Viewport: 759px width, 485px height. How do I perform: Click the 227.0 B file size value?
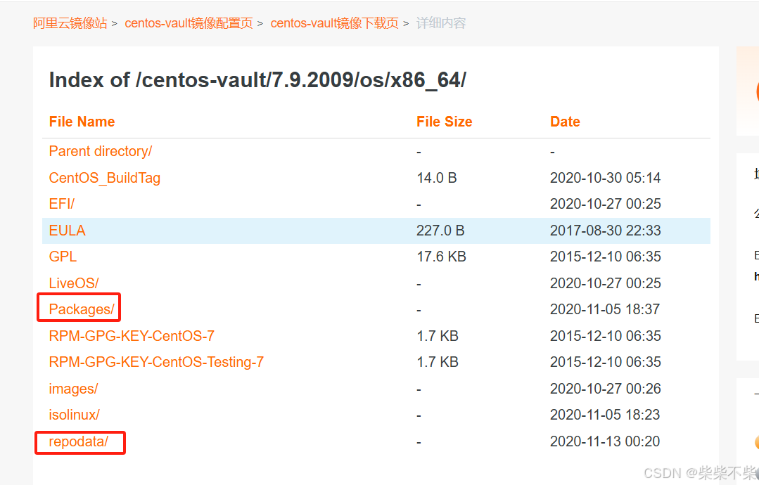(x=440, y=231)
